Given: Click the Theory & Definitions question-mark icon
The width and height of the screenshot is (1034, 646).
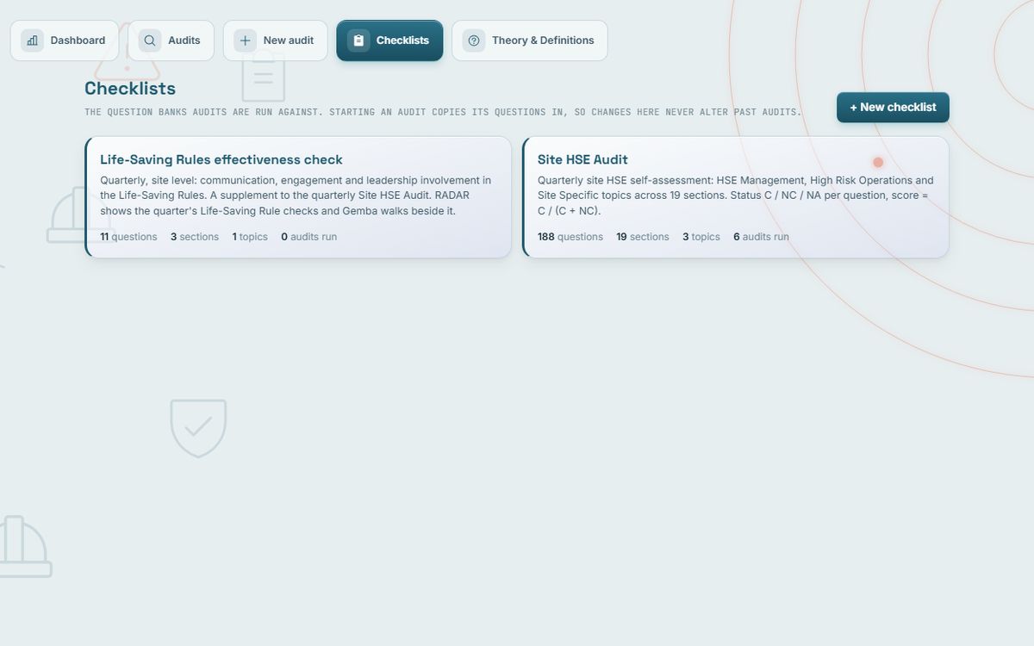Looking at the screenshot, I should coord(474,40).
